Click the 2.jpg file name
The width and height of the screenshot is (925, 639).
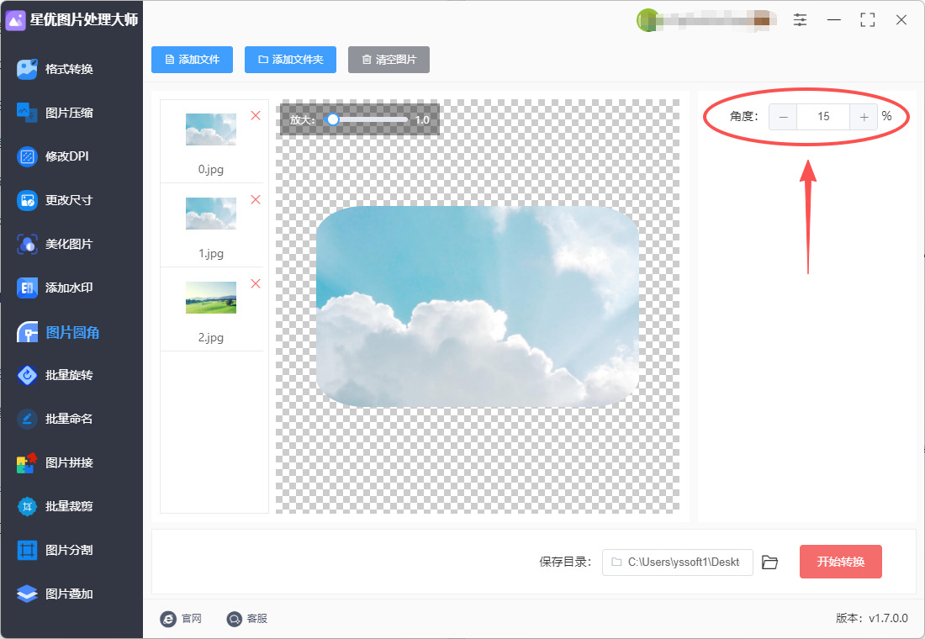pos(211,337)
